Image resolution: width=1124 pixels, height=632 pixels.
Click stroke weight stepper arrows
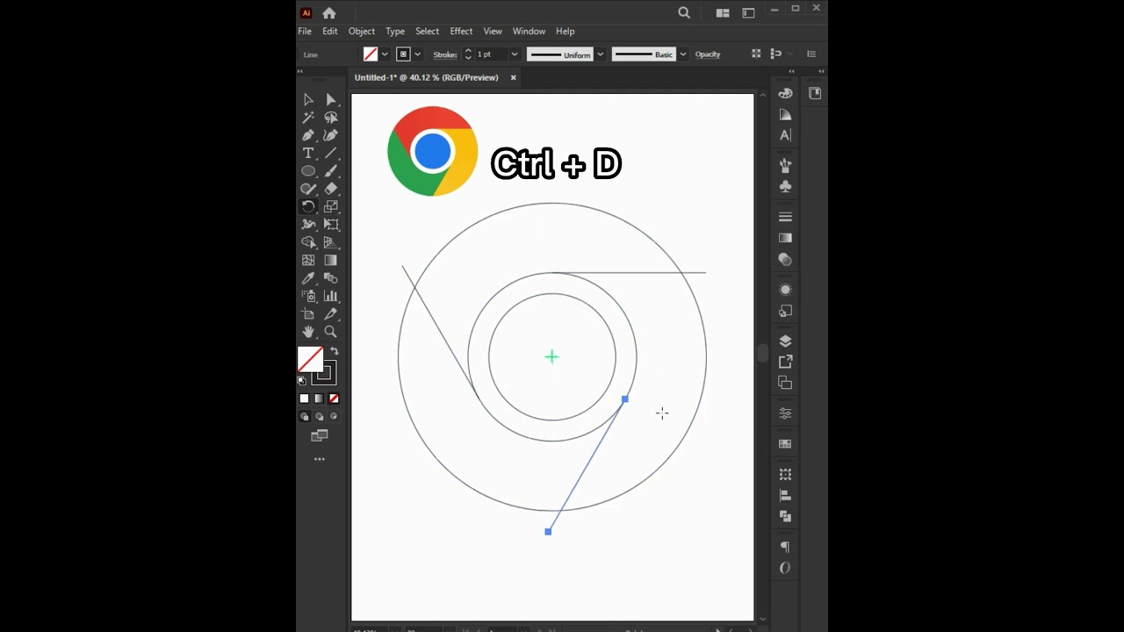click(468, 54)
